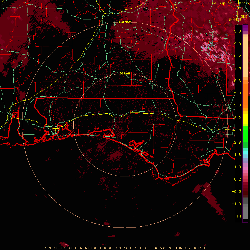Image resolution: width=250 pixels, height=250 pixels.
Task: Click the 50 NMI range ring label
Action: (x=125, y=73)
